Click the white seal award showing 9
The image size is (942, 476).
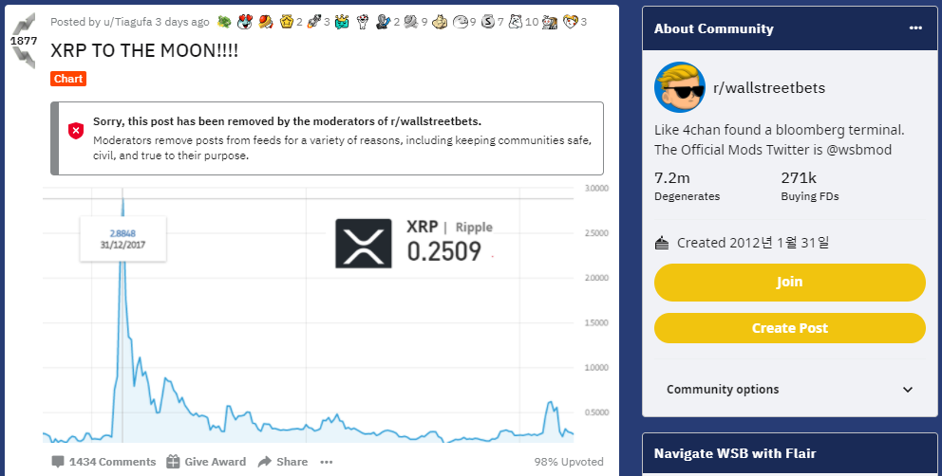[x=461, y=22]
